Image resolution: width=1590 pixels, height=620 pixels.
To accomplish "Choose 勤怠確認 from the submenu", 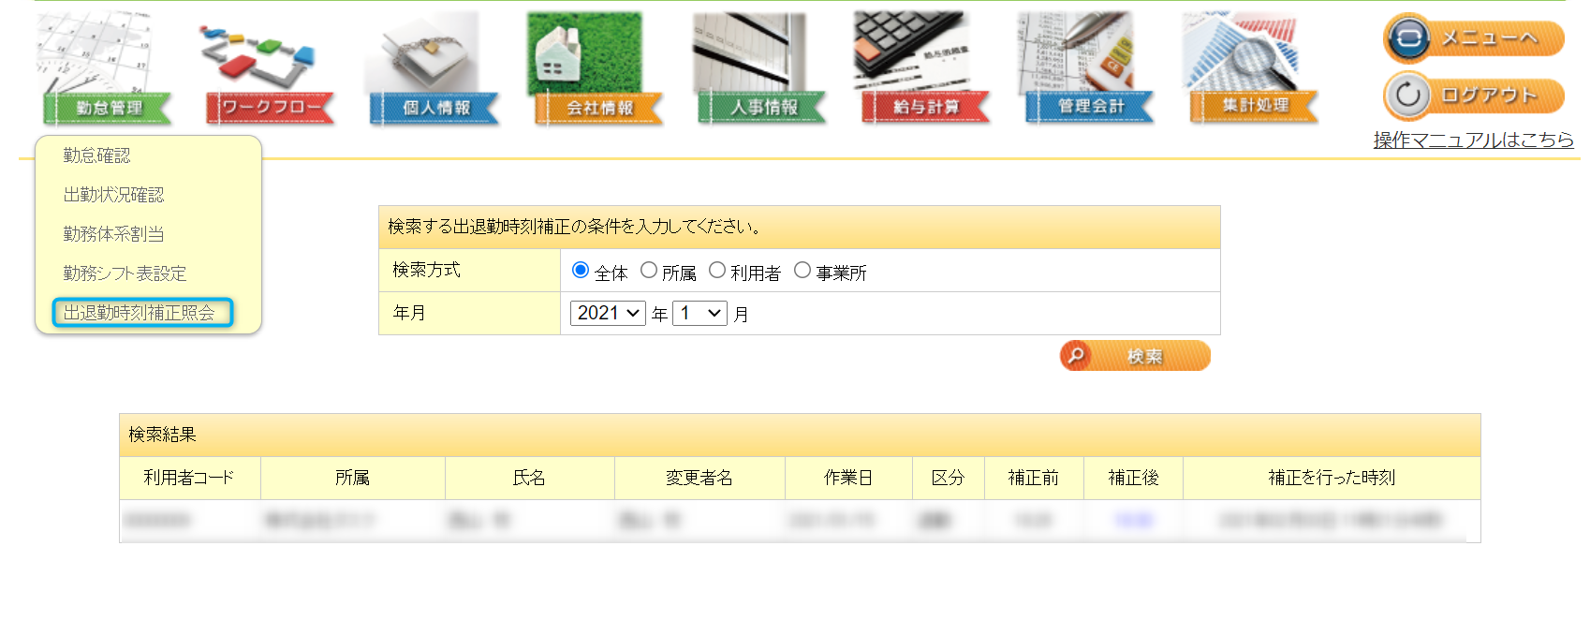I will pyautogui.click(x=97, y=155).
